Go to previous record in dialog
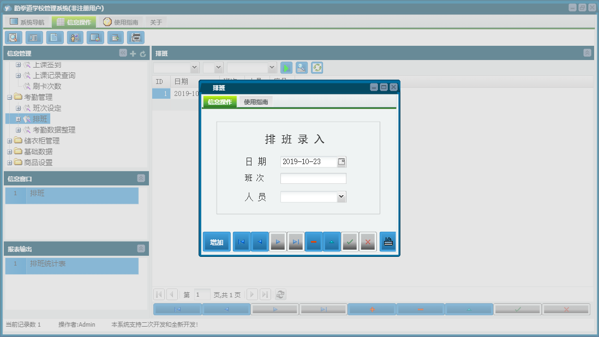This screenshot has height=337, width=599. 260,242
